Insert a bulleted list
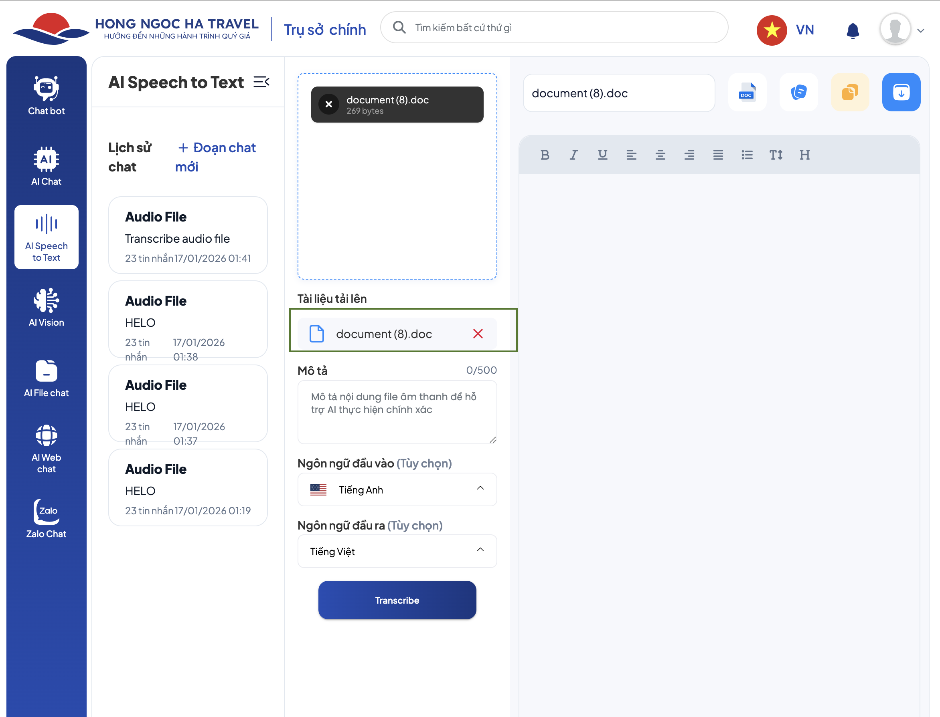The height and width of the screenshot is (717, 940). (747, 155)
